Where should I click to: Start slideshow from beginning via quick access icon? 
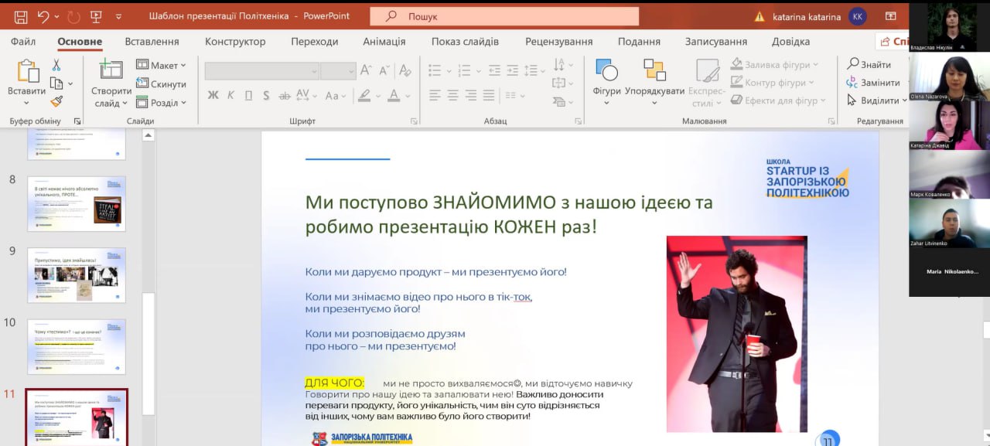point(97,16)
